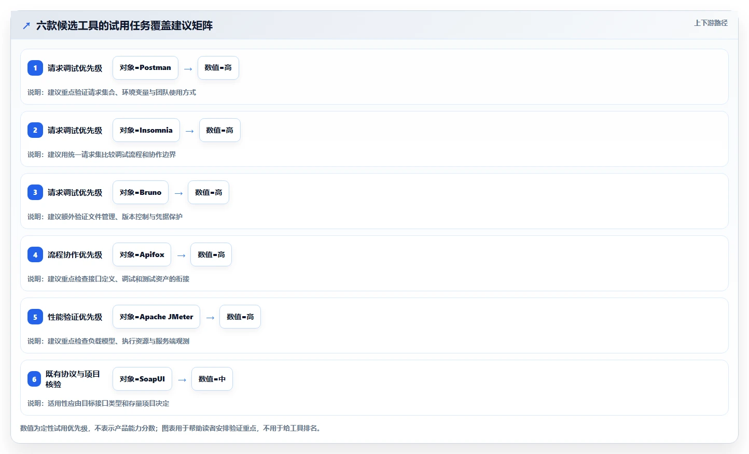Click the note about 负载模型、执行资源与服务端观测

point(108,341)
